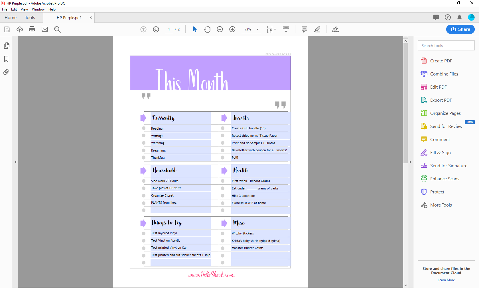
Task: Open the Find text magnifier icon
Action: [x=57, y=29]
